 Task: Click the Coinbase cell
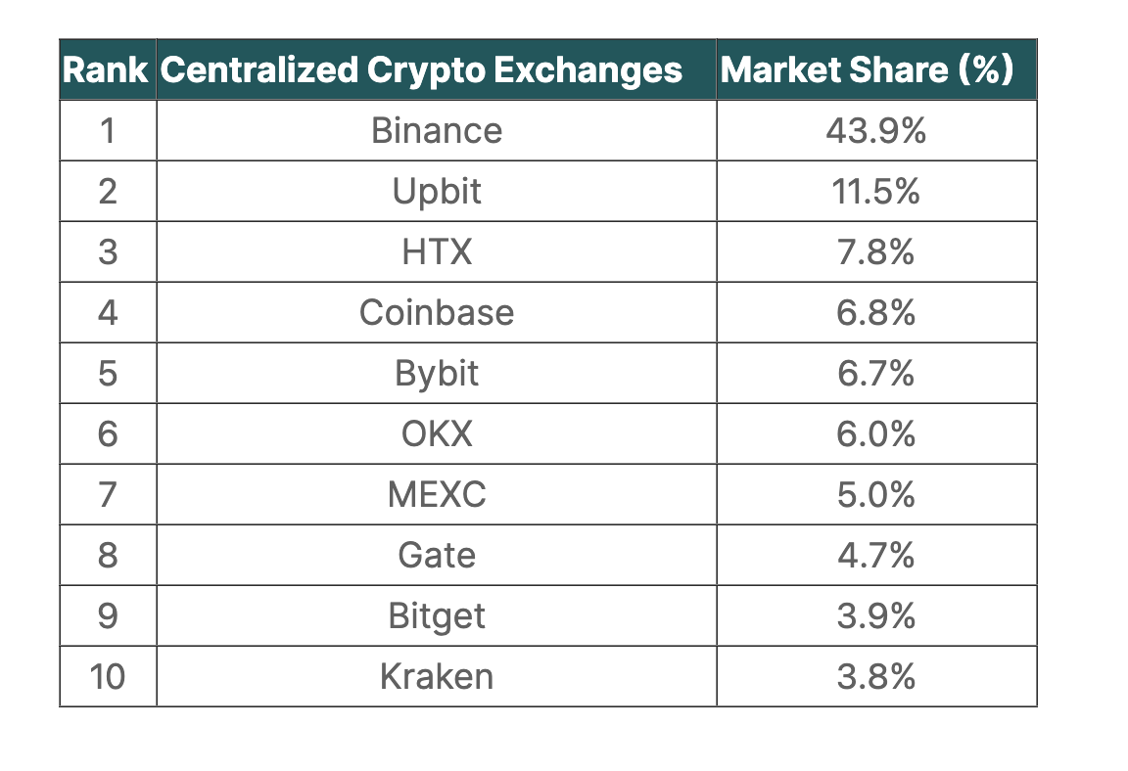437,313
